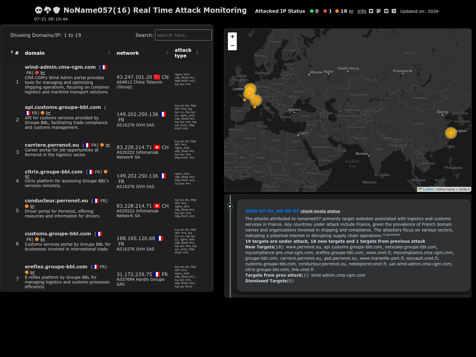Click the orange status dot in Attacked IP Status
The image size is (476, 357).
point(337,11)
